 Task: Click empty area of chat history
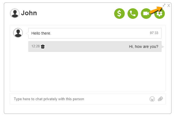tap(88, 72)
